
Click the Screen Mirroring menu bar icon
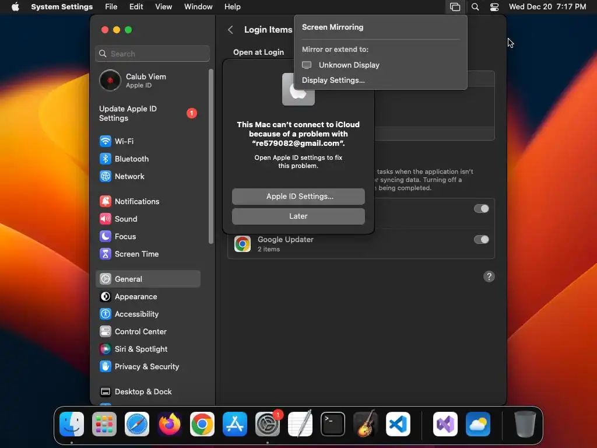pos(455,7)
